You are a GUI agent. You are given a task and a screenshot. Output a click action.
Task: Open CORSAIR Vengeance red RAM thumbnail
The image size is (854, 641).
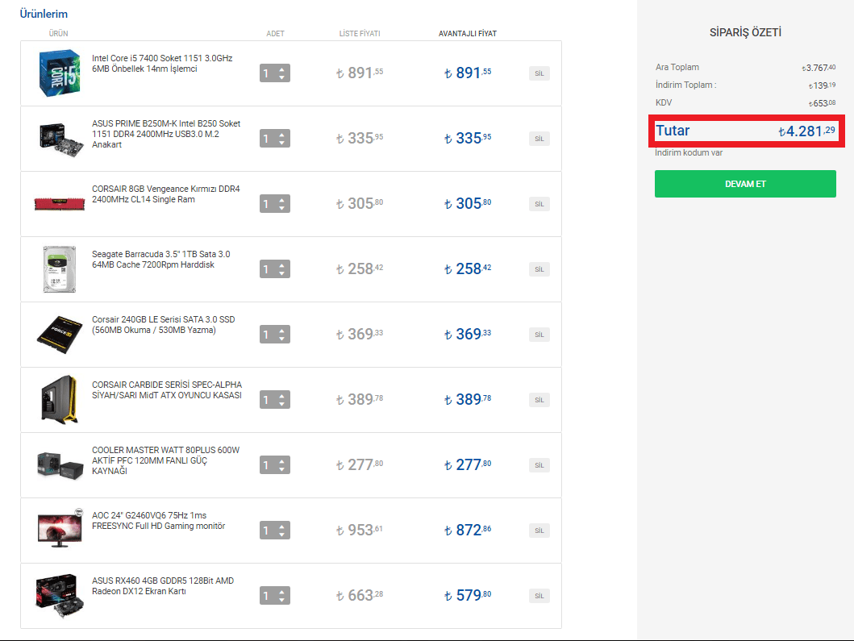[x=60, y=204]
